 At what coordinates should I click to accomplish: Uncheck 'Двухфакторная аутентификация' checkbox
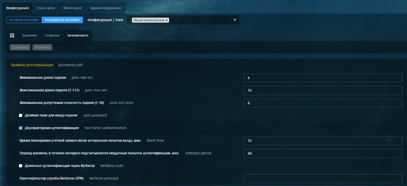[x=21, y=128]
